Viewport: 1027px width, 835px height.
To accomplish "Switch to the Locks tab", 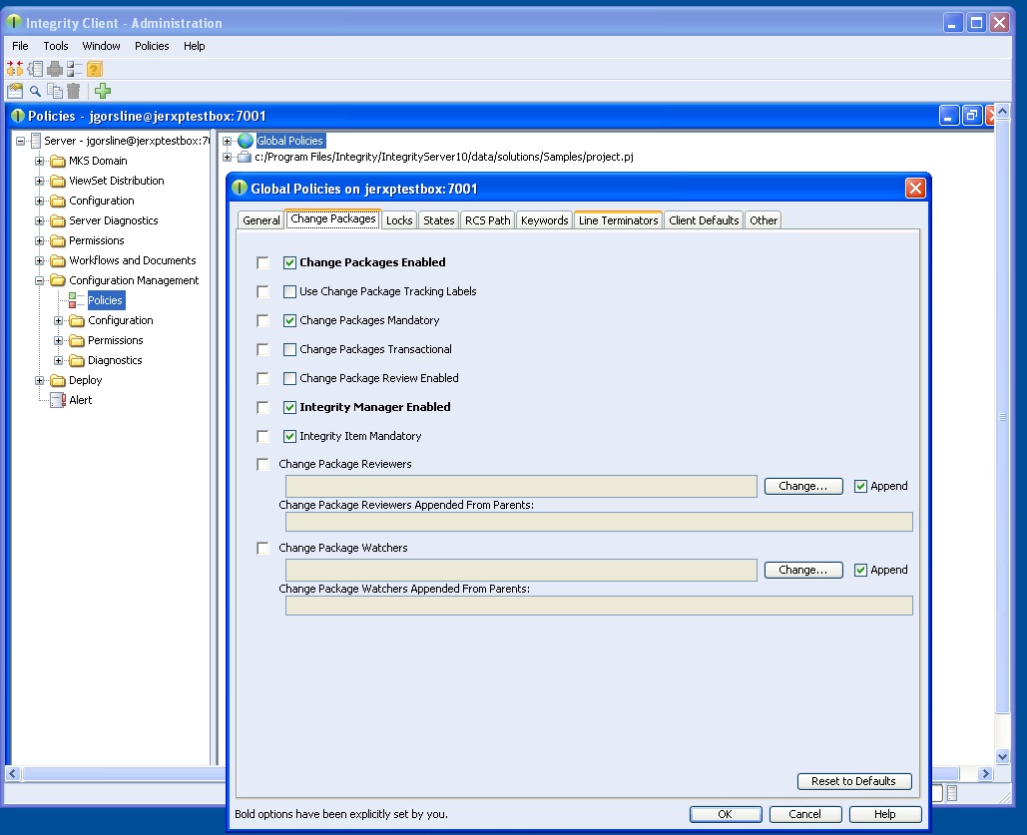I will (399, 220).
